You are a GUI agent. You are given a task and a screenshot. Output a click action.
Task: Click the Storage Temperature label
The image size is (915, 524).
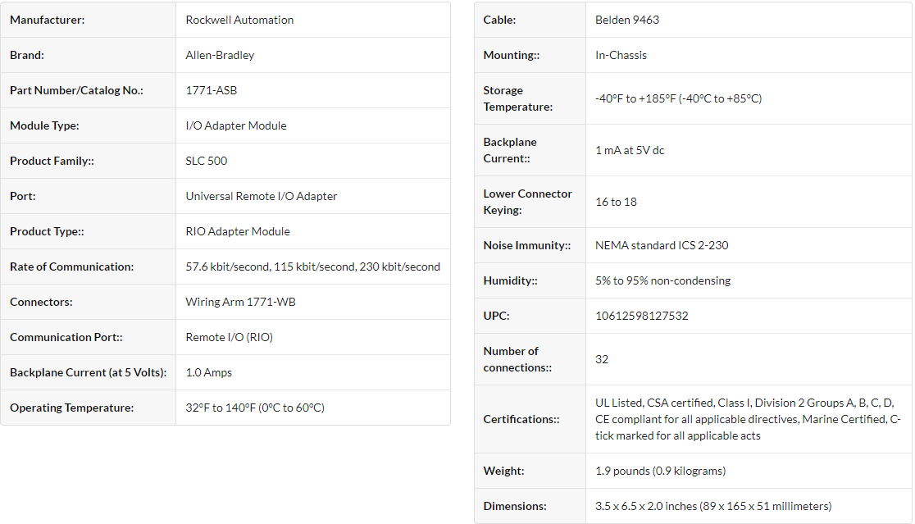pos(517,98)
